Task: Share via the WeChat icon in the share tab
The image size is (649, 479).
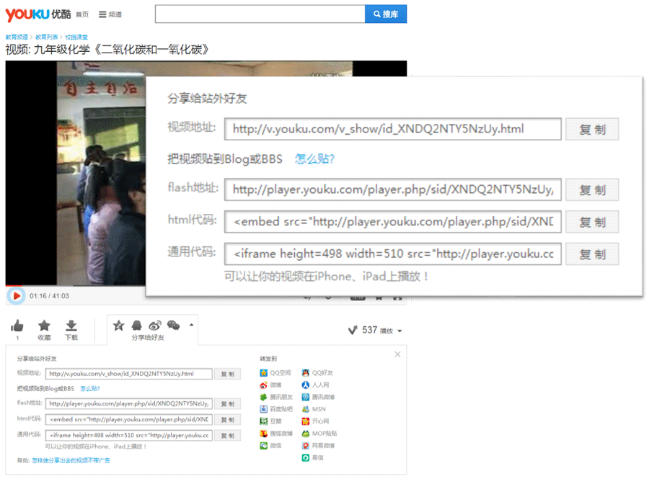Action: pos(173,326)
